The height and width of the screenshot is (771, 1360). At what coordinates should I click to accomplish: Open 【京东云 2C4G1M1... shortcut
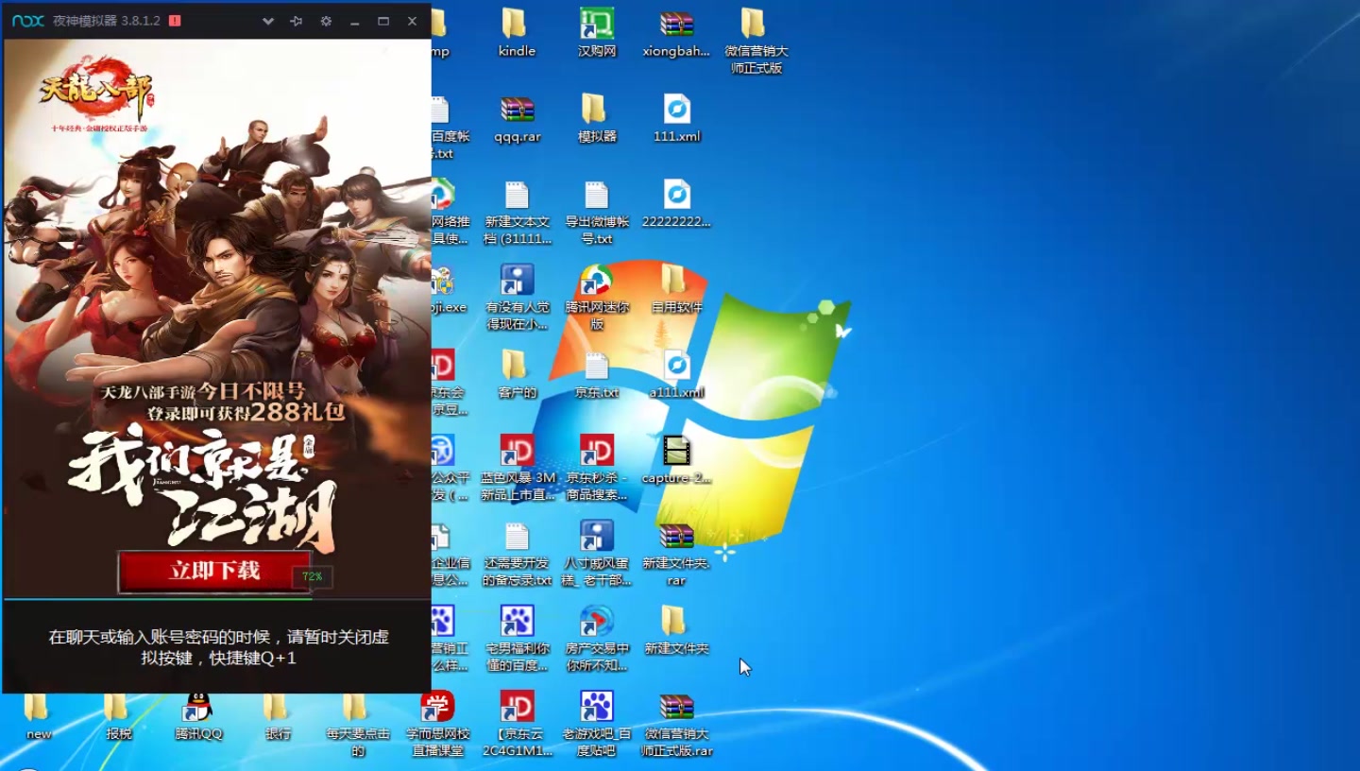[517, 724]
